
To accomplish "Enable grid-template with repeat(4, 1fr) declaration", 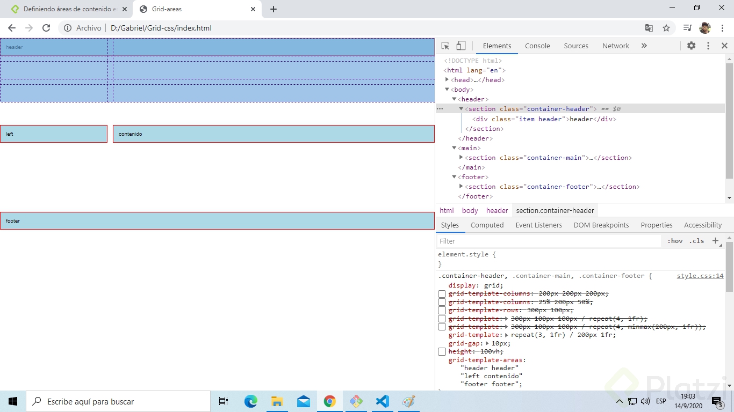I will pyautogui.click(x=442, y=319).
